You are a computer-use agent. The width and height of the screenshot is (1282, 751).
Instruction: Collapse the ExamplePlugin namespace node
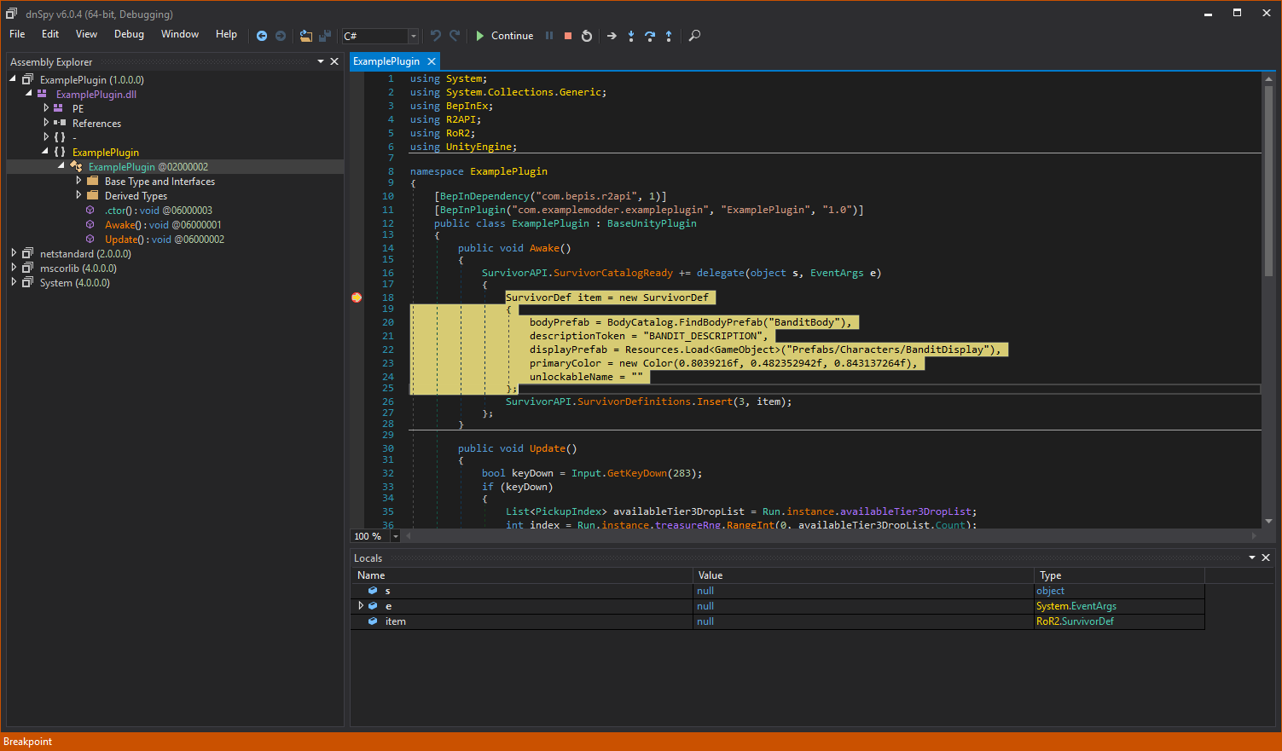[45, 152]
